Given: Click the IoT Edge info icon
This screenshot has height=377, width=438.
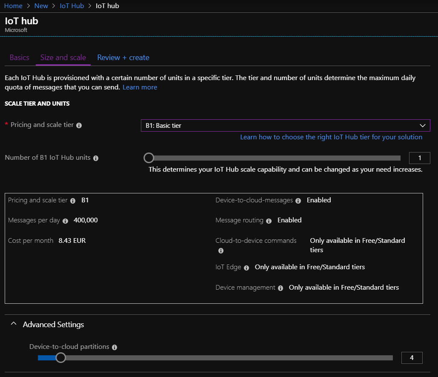Looking at the screenshot, I should pyautogui.click(x=247, y=267).
